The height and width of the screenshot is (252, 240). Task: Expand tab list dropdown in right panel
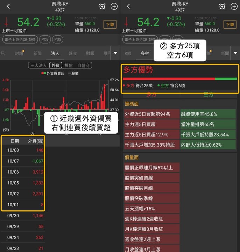click(235, 53)
